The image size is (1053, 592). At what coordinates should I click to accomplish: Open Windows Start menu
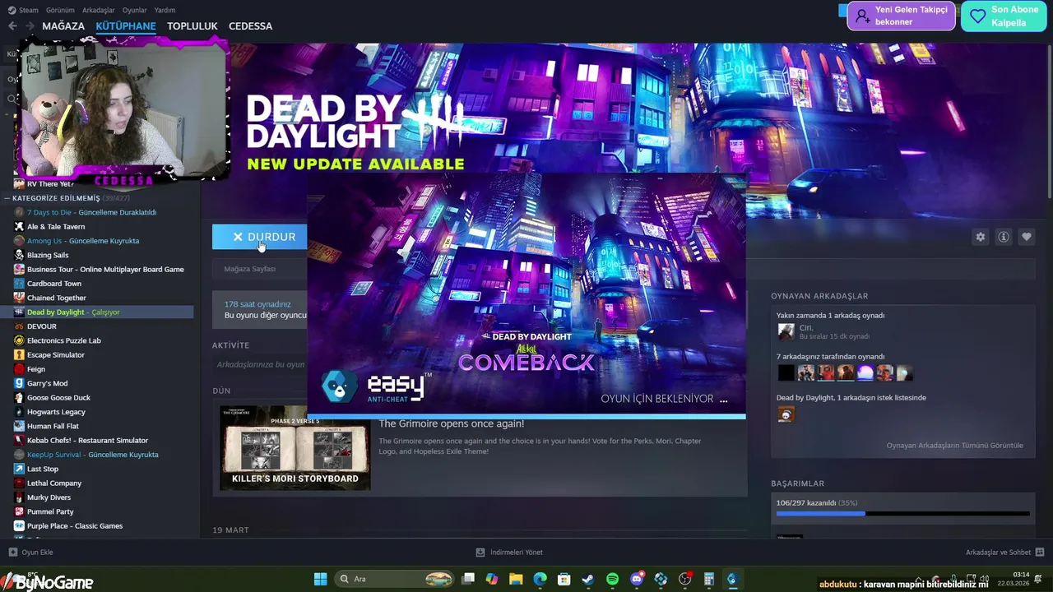(321, 579)
